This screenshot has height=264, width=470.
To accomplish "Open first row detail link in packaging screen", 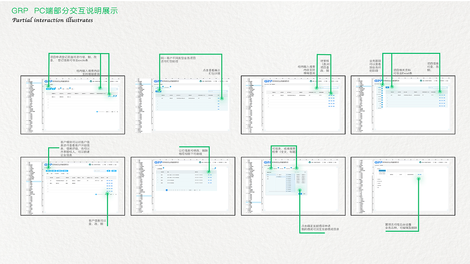I will (218, 98).
